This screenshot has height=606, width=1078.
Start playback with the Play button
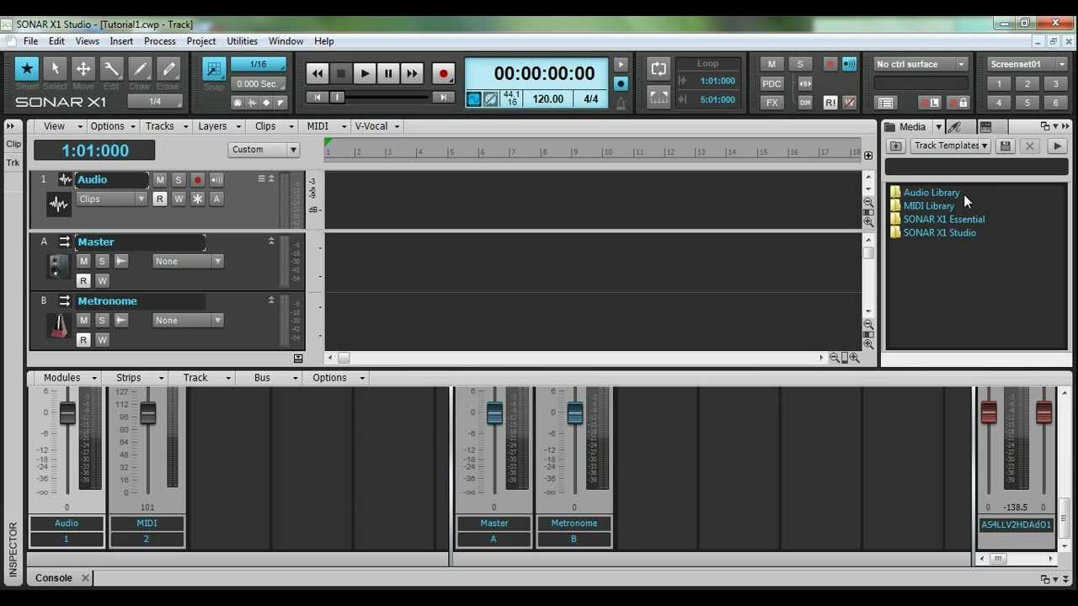(365, 74)
